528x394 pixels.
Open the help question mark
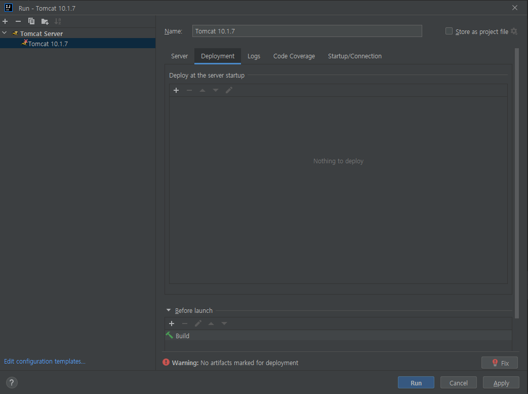point(12,382)
